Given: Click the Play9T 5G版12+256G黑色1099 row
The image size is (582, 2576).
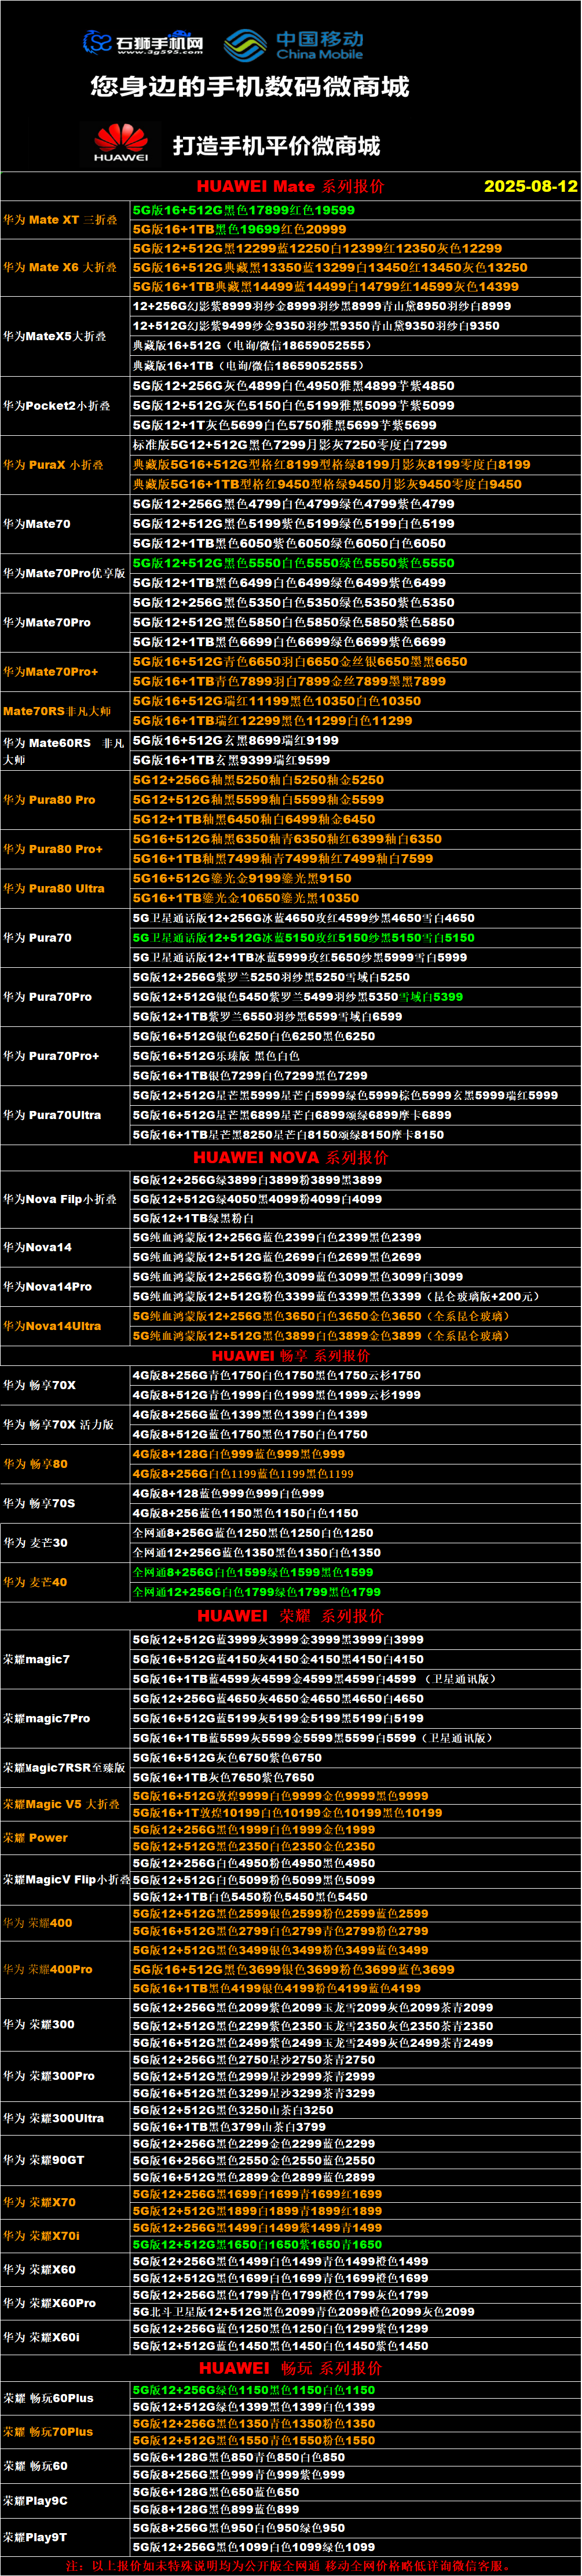Looking at the screenshot, I should pyautogui.click(x=355, y=2546).
